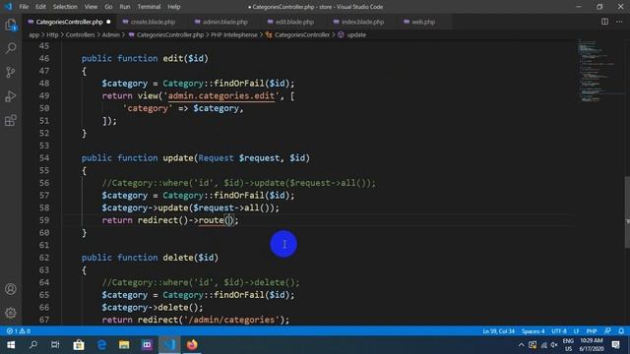Viewport: 630px width, 354px height.
Task: Click the Visual Studio Code taskbar icon
Action: click(x=169, y=345)
